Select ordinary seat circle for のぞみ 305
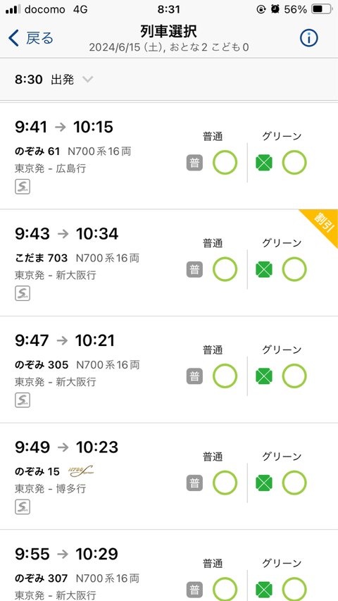Screen dimensions: 338x601 tap(225, 376)
